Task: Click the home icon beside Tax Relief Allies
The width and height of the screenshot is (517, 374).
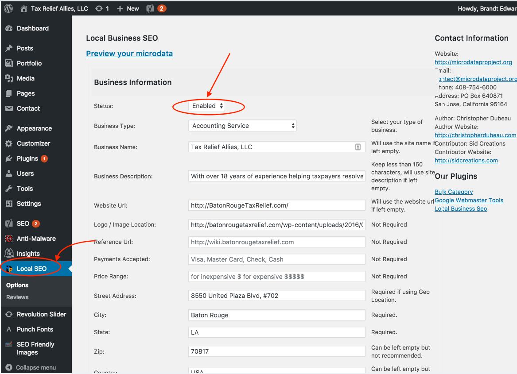Action: click(x=24, y=8)
